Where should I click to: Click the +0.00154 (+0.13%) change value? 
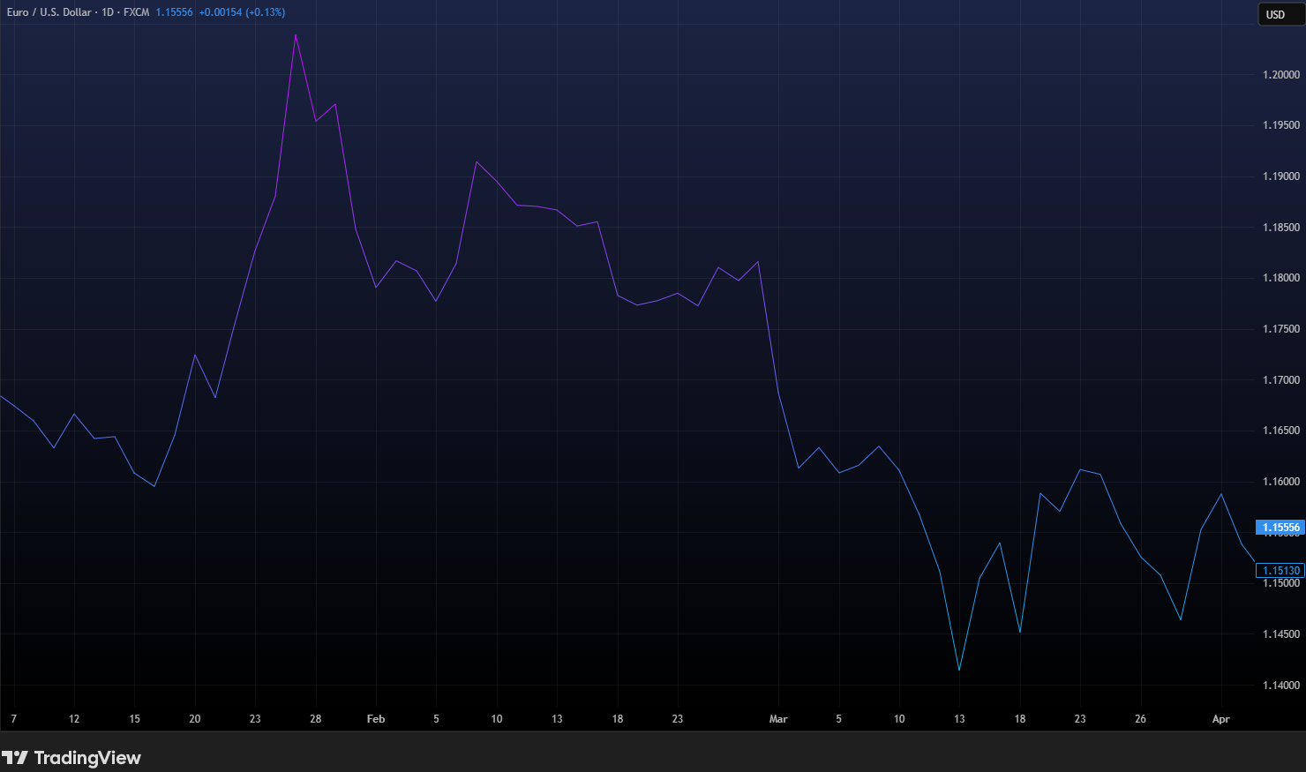pyautogui.click(x=242, y=12)
